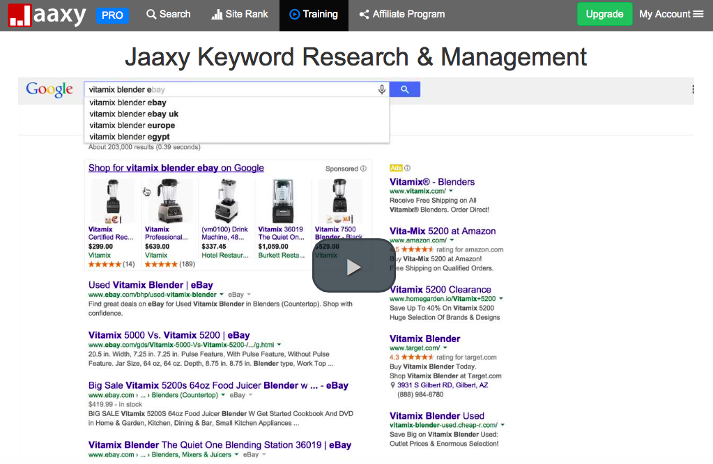Open the "Vita-Mix 5200 at Amazon" ad
The width and height of the screenshot is (713, 464).
443,231
